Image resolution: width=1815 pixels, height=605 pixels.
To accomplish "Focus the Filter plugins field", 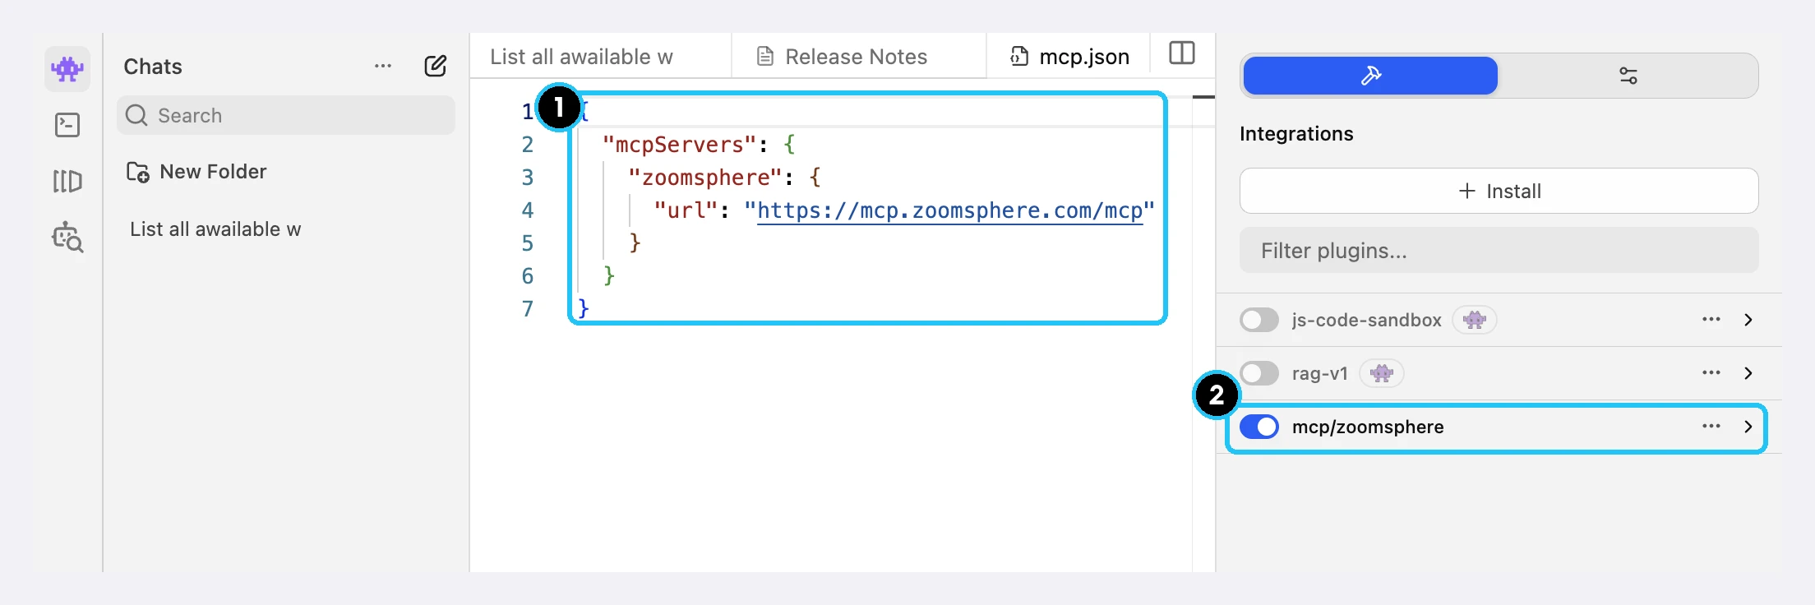I will pyautogui.click(x=1499, y=250).
